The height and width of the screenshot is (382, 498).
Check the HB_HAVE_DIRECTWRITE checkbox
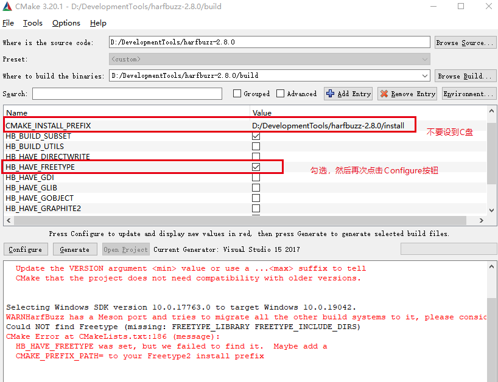(256, 156)
